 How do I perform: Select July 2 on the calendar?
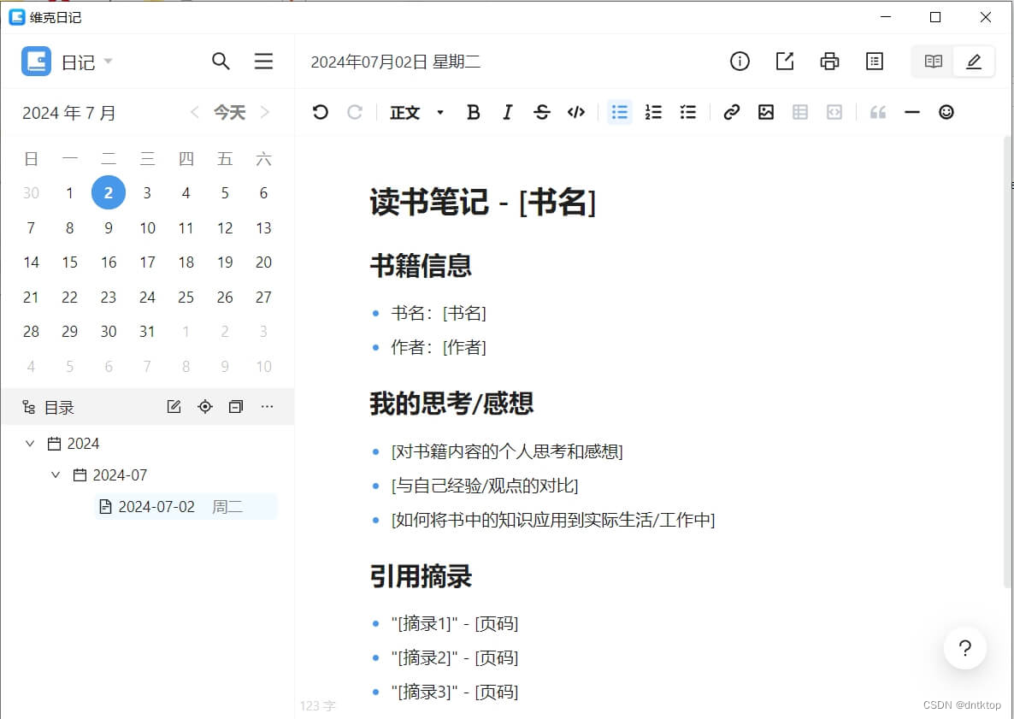click(108, 192)
